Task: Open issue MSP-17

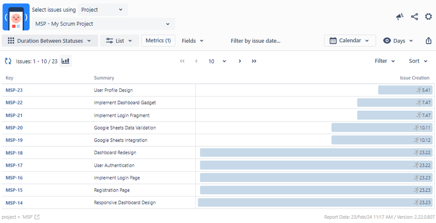Action: [14, 166]
